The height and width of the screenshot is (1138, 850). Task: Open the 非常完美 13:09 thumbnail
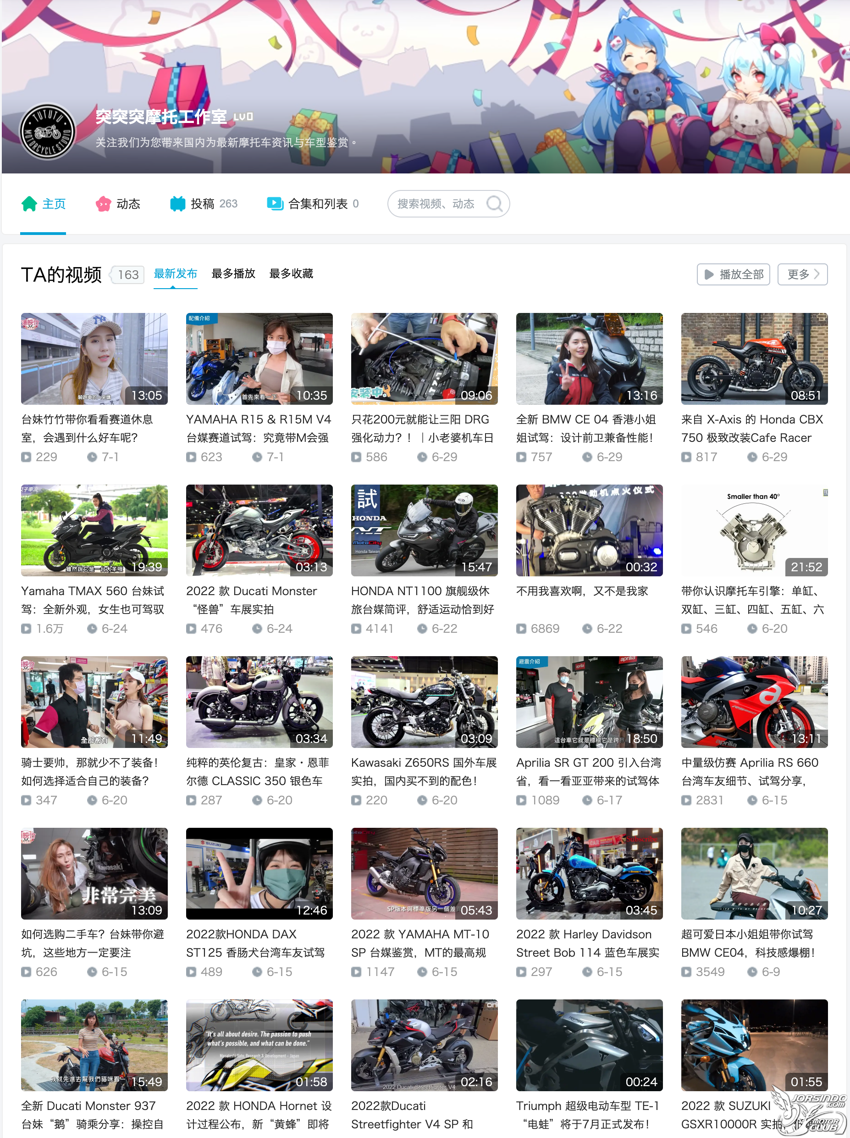pyautogui.click(x=94, y=874)
